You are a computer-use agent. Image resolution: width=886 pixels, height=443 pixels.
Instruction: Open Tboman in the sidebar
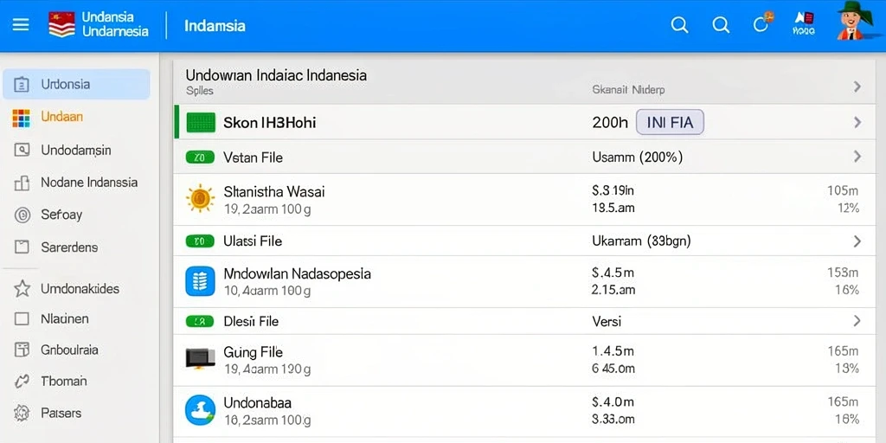pos(64,381)
